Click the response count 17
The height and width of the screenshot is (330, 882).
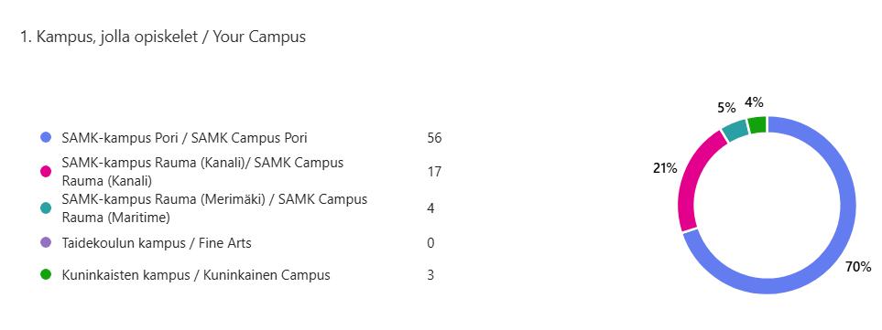click(x=434, y=172)
